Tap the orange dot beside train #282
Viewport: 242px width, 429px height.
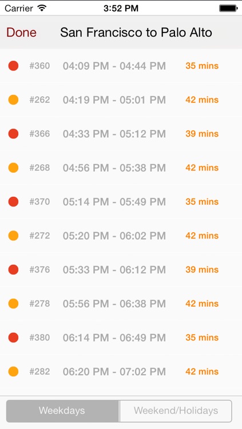(13, 372)
